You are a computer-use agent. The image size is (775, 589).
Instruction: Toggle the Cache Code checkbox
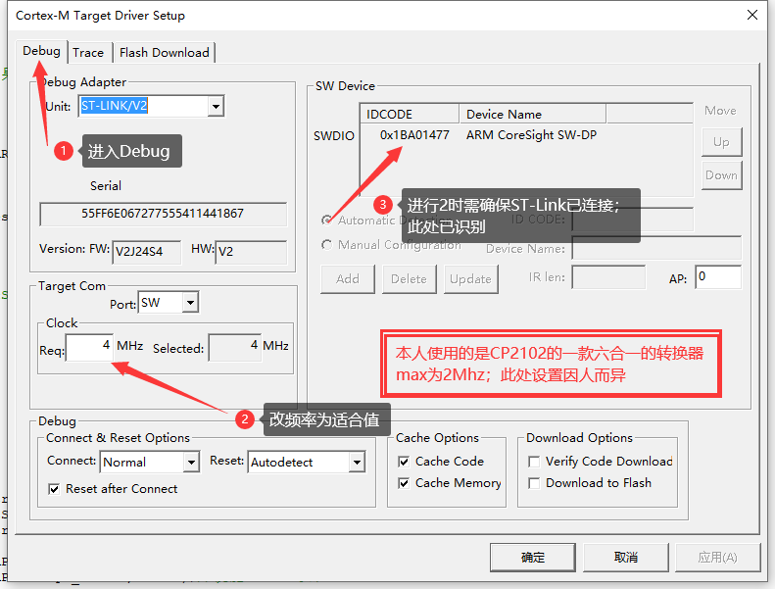point(404,462)
